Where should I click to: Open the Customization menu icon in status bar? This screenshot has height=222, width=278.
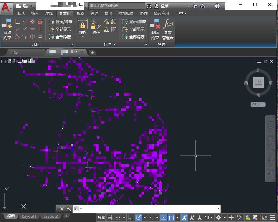(272, 217)
